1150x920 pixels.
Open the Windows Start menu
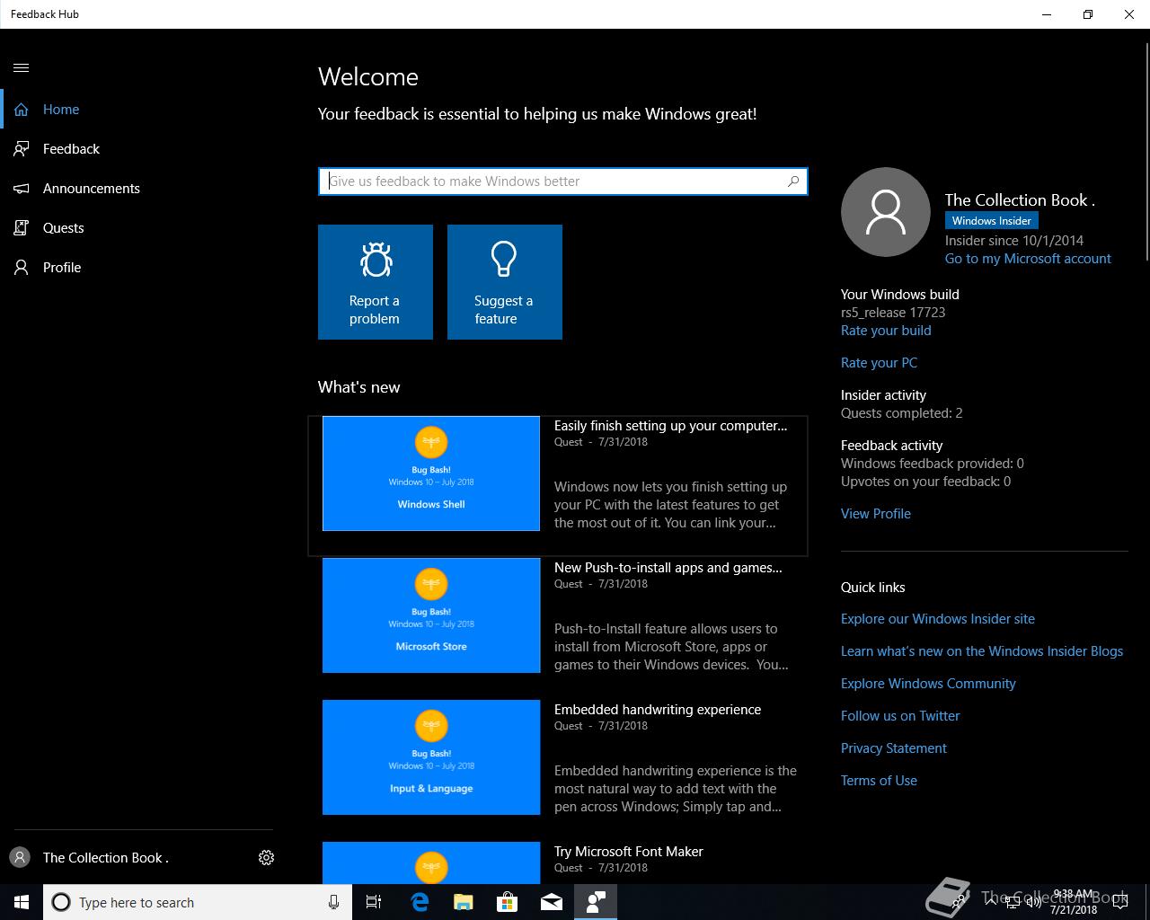(22, 902)
